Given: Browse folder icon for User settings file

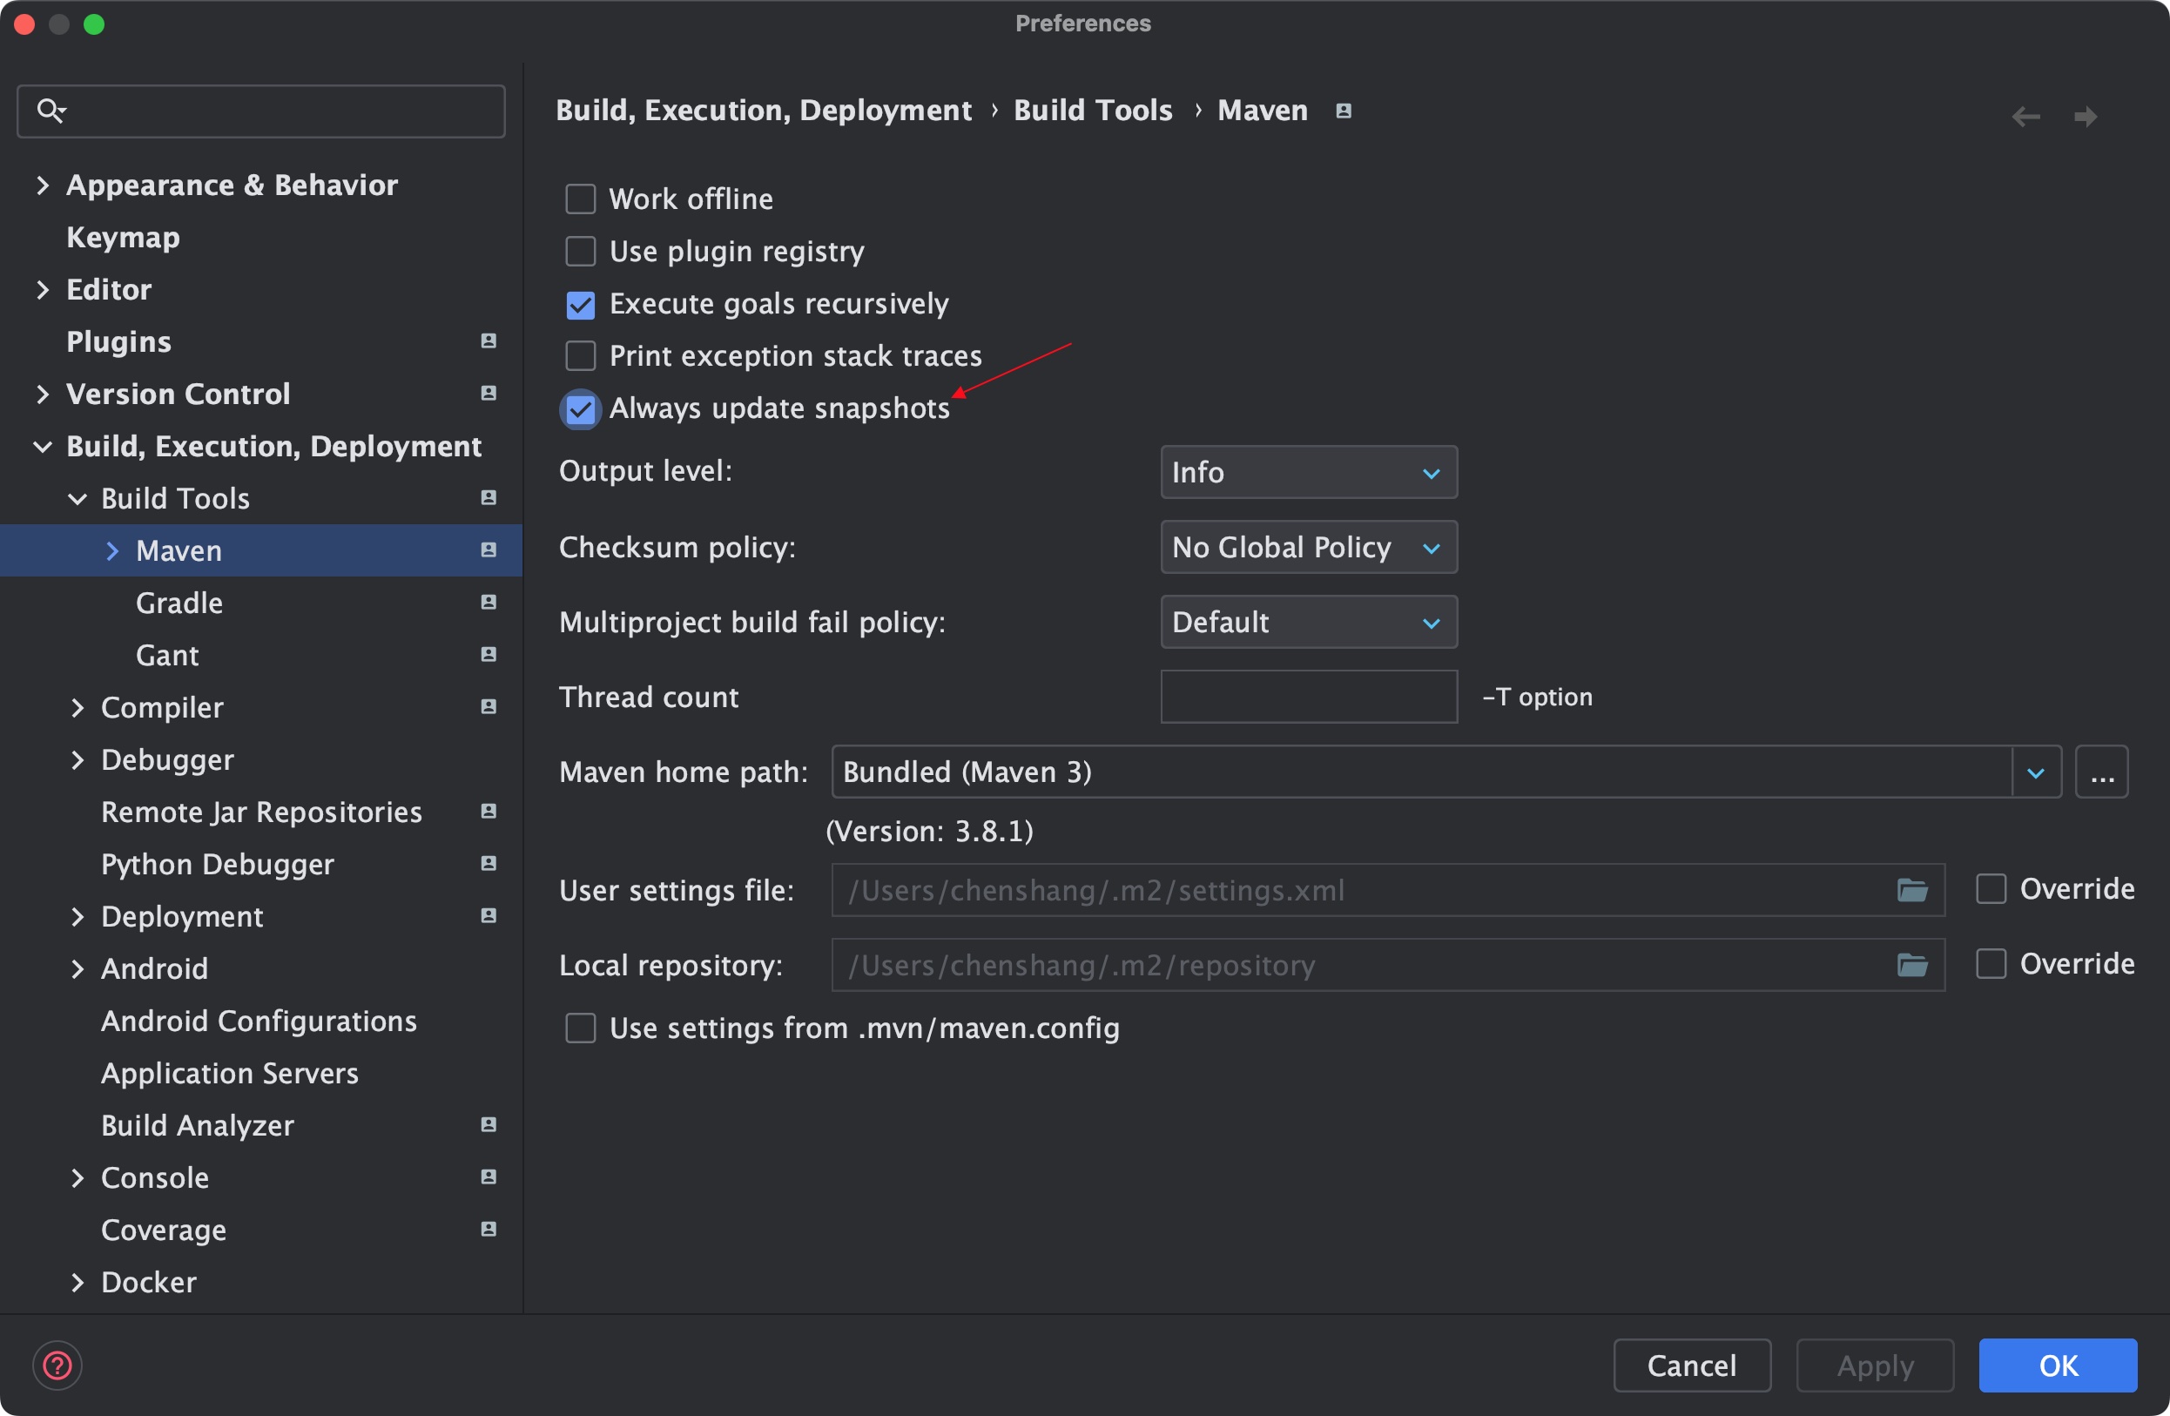Looking at the screenshot, I should 1912,890.
